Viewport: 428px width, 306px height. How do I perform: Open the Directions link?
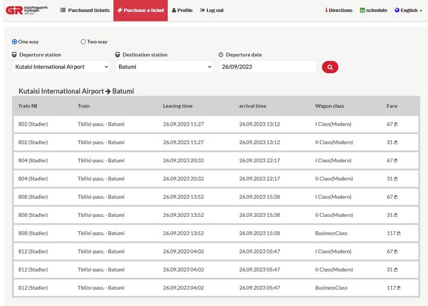339,10
